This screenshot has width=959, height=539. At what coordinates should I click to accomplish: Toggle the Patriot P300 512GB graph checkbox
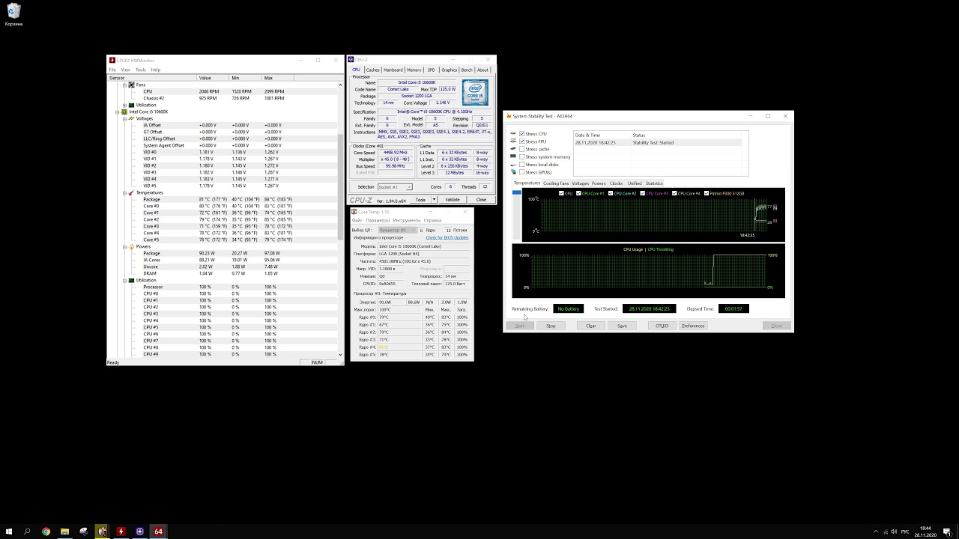tap(707, 193)
